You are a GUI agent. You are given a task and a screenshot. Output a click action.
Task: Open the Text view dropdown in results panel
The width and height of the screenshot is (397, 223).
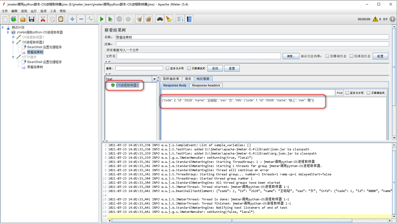155,79
